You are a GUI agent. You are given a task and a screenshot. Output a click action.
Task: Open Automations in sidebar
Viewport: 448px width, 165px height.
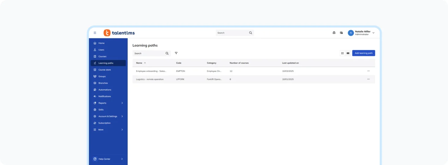(108, 90)
